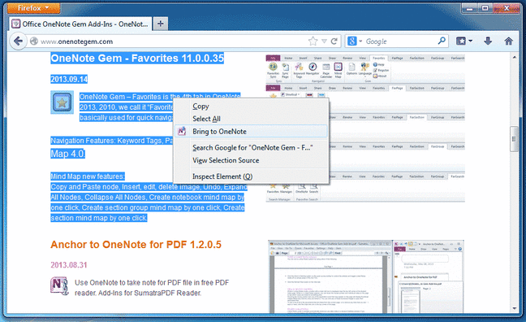Click the OneNote icon beside Bring to OneNote
Screen dimensions: 526x322
click(x=182, y=132)
